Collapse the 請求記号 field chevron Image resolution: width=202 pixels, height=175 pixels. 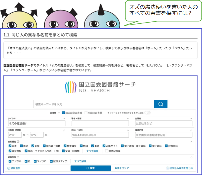191,130
